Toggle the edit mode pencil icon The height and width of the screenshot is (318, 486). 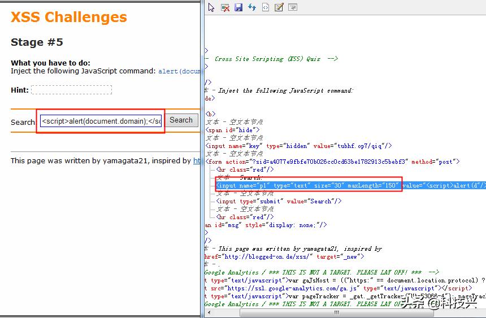coord(279,7)
